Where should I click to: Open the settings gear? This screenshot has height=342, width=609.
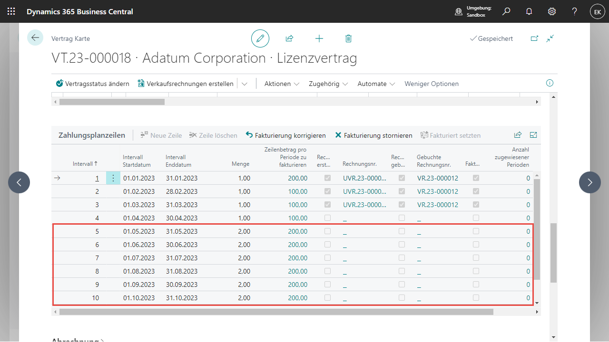(552, 11)
